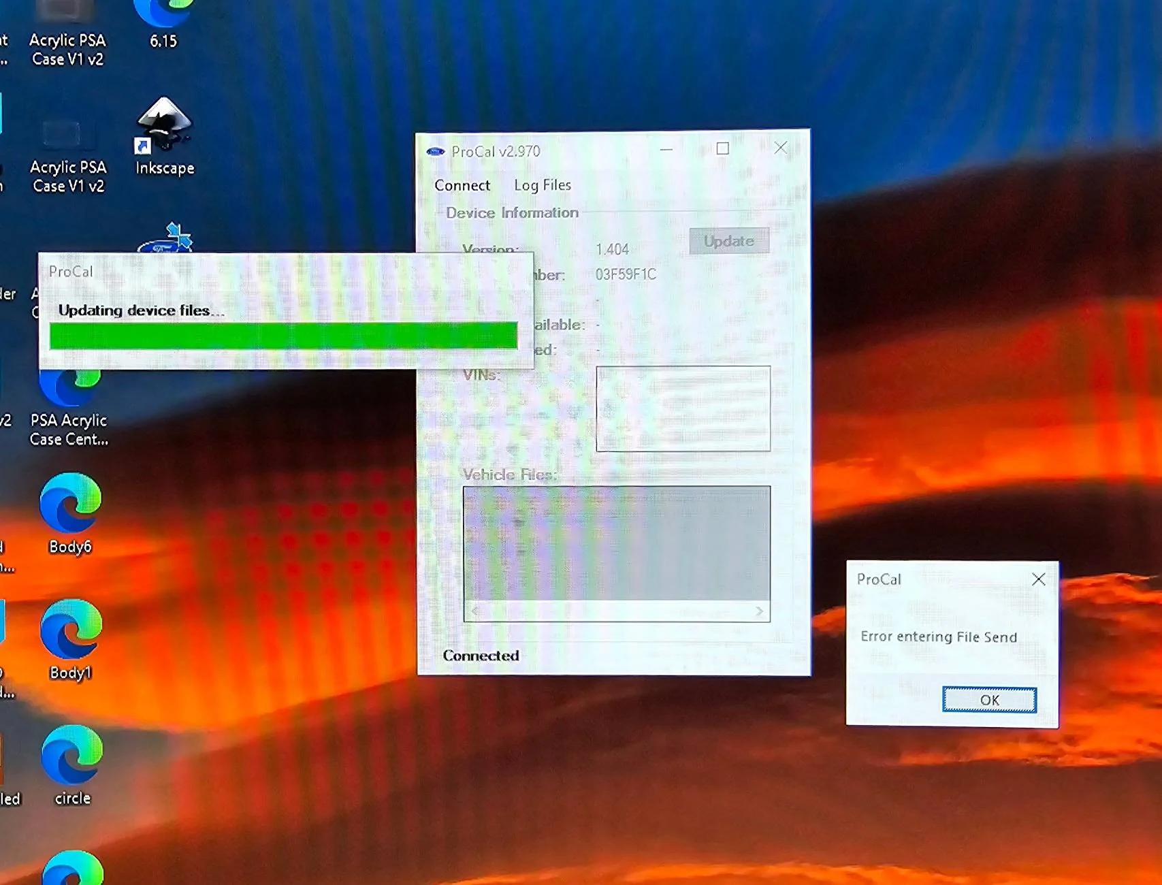This screenshot has width=1162, height=885.
Task: Minimize the ProCal v2.970 window
Action: [666, 149]
